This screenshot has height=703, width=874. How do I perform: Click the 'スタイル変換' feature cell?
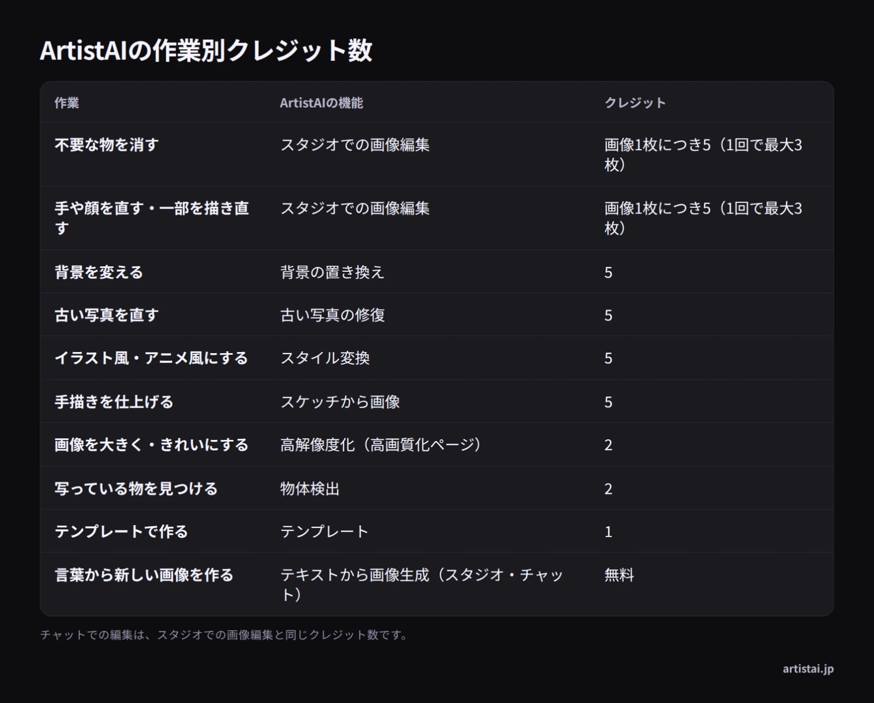tap(325, 358)
